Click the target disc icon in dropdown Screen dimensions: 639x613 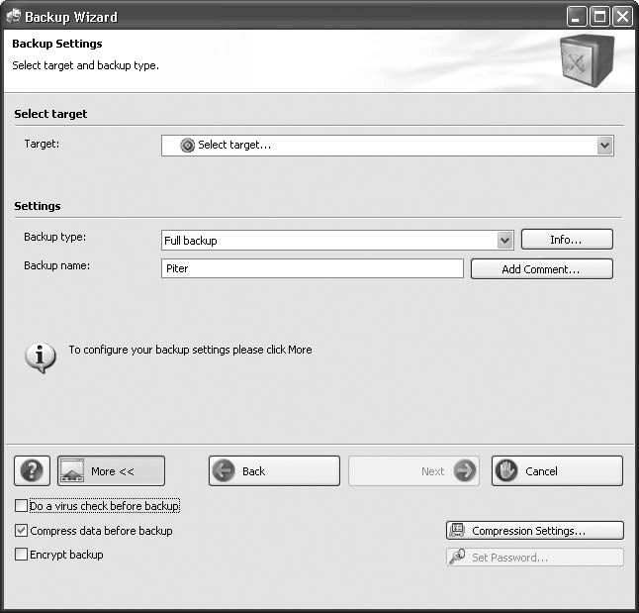click(188, 146)
